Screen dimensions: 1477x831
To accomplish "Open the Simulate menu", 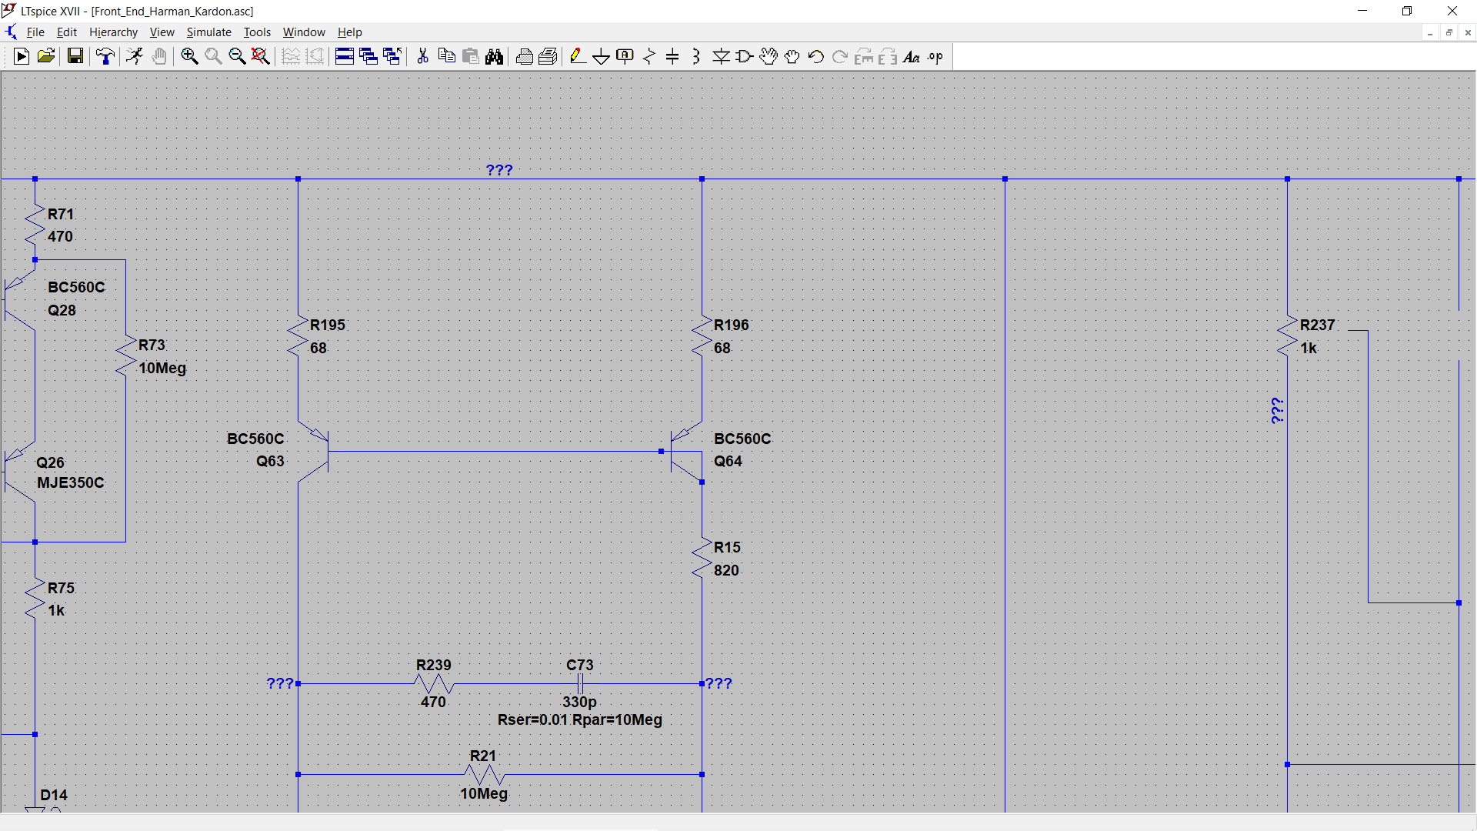I will coord(208,32).
